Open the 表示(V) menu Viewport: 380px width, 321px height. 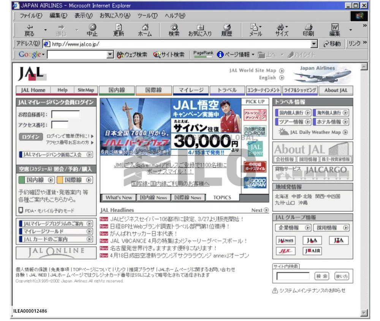tap(83, 16)
